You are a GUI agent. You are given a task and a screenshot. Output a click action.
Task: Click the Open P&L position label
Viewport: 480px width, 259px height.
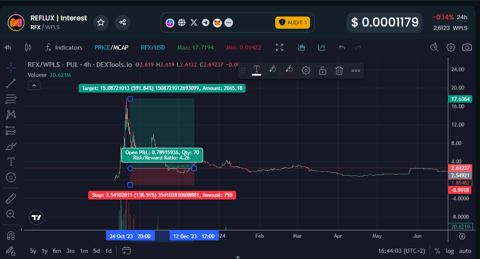pyautogui.click(x=162, y=155)
